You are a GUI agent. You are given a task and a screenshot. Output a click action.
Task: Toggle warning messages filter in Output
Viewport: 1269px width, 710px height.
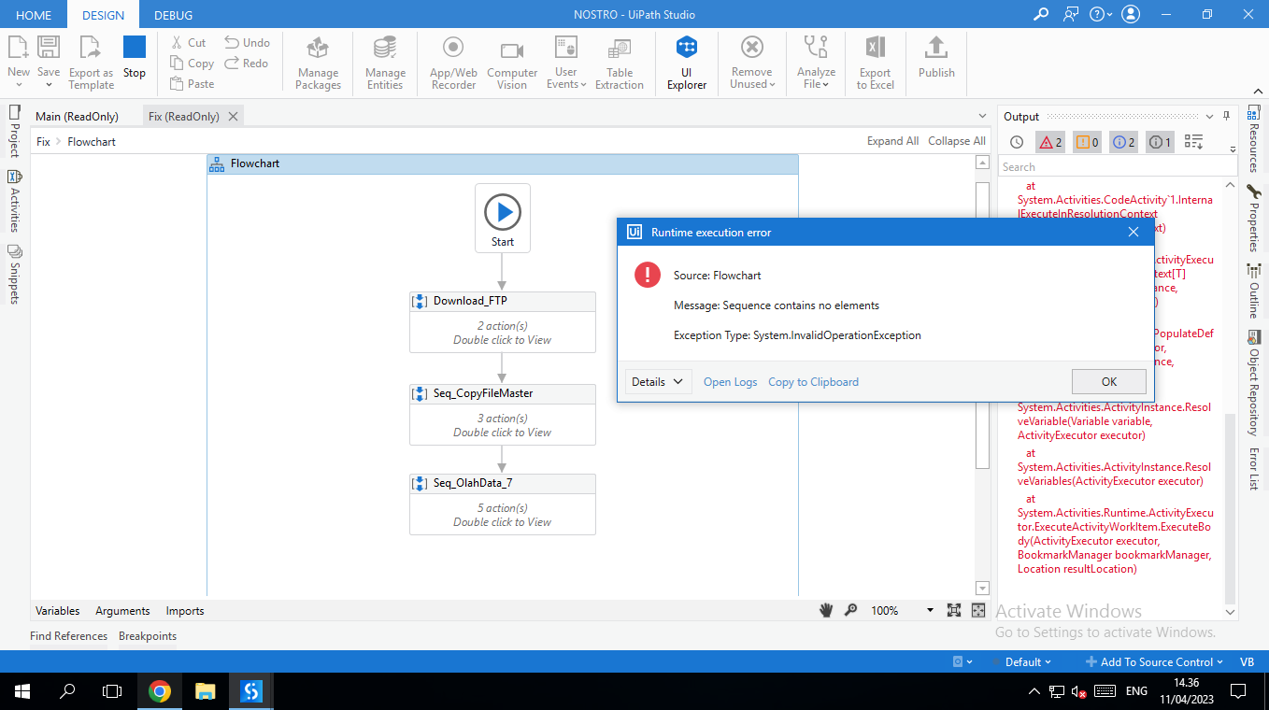1087,142
